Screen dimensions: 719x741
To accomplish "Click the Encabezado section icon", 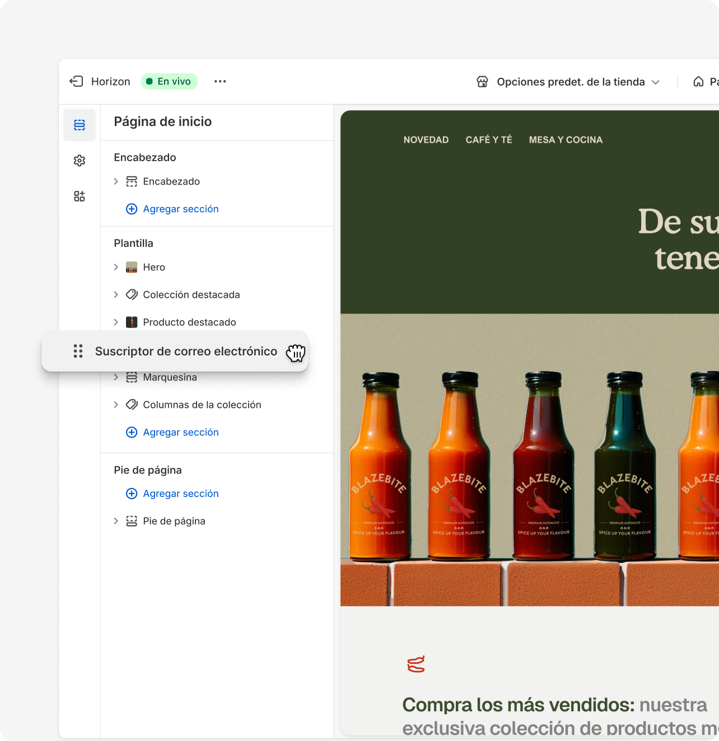I will (132, 181).
